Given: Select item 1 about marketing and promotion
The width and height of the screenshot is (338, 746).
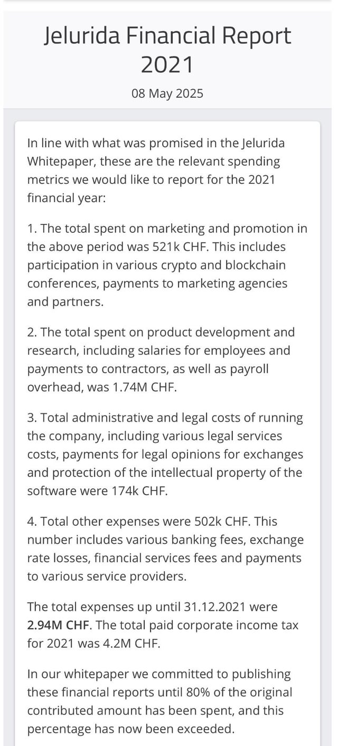Looking at the screenshot, I should (167, 265).
